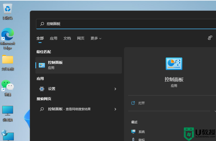Click the large 控制面板 icon in the details pane

(x=174, y=64)
